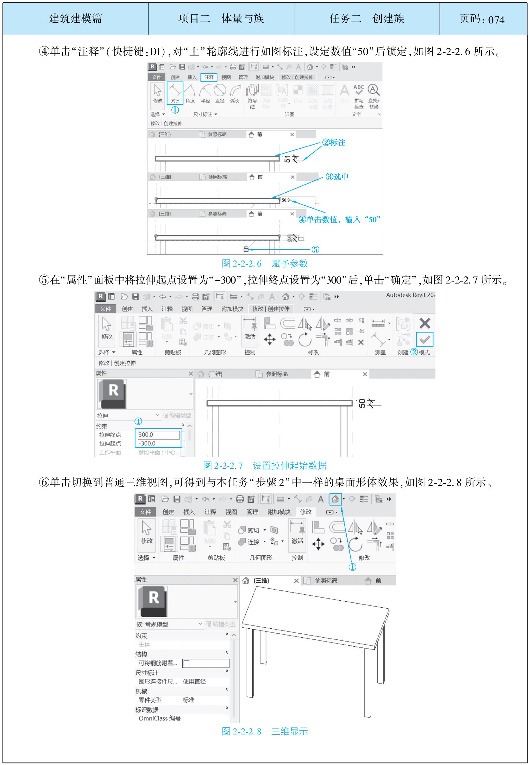530x765 pixels.
Task: Close the 属性 panel in figure 2-2-2.7
Action: pyautogui.click(x=191, y=373)
